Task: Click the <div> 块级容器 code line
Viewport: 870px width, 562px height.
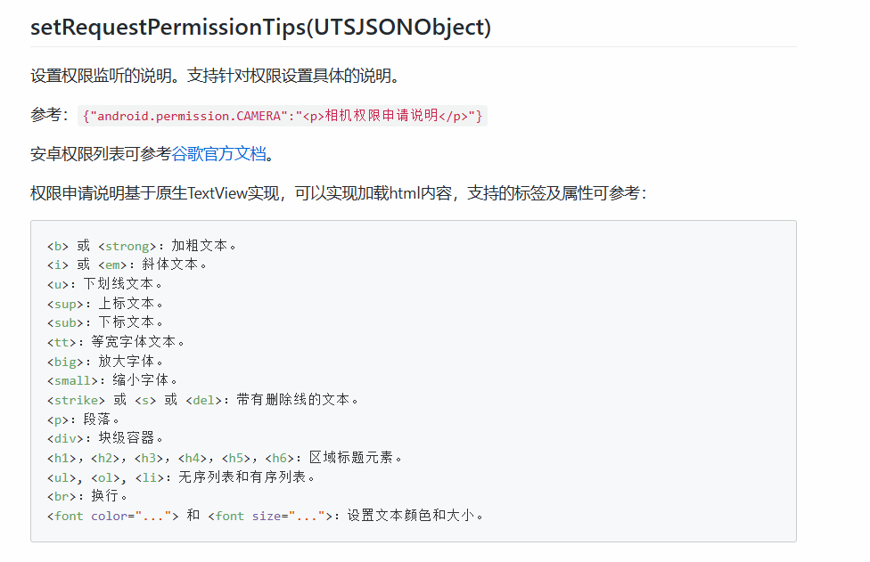Action: click(x=105, y=438)
